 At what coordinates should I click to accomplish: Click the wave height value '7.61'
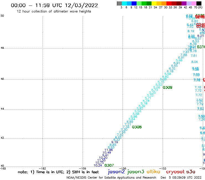(x=194, y=56)
